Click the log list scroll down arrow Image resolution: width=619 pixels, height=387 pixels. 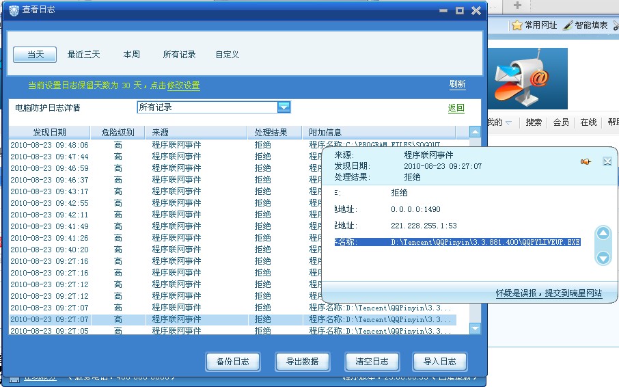pyautogui.click(x=475, y=328)
